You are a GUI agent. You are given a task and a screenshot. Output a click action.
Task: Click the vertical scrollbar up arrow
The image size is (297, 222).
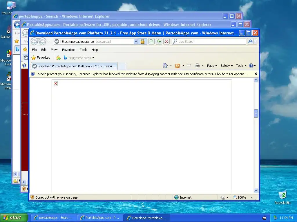pos(256,80)
